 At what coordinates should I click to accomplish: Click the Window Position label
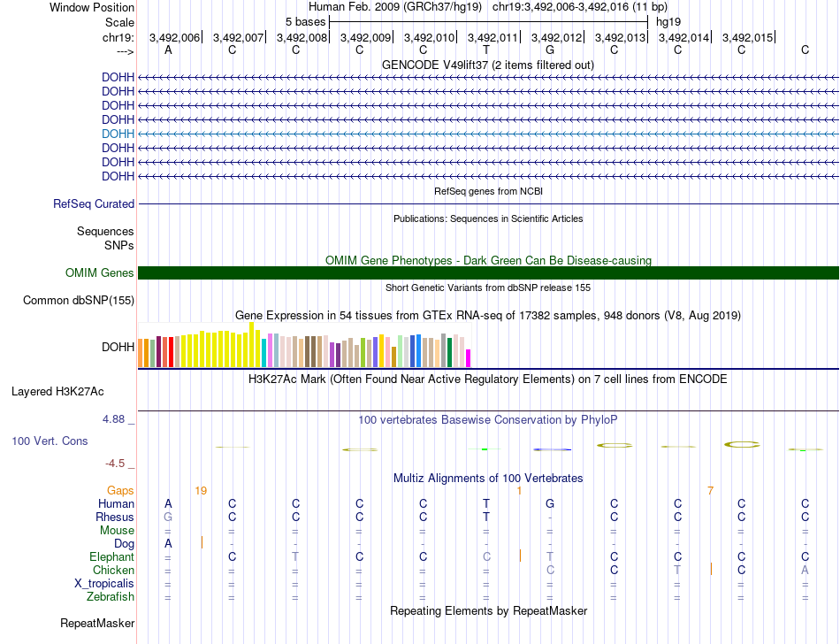pos(92,7)
